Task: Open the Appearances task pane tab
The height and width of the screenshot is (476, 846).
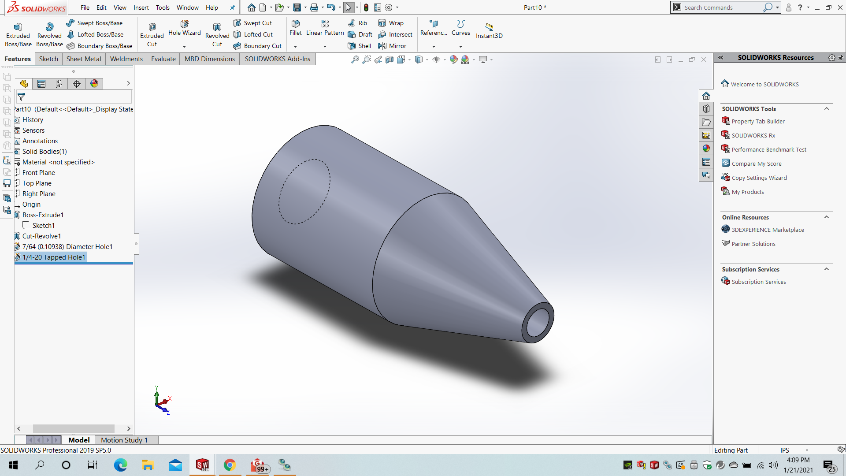Action: [706, 149]
